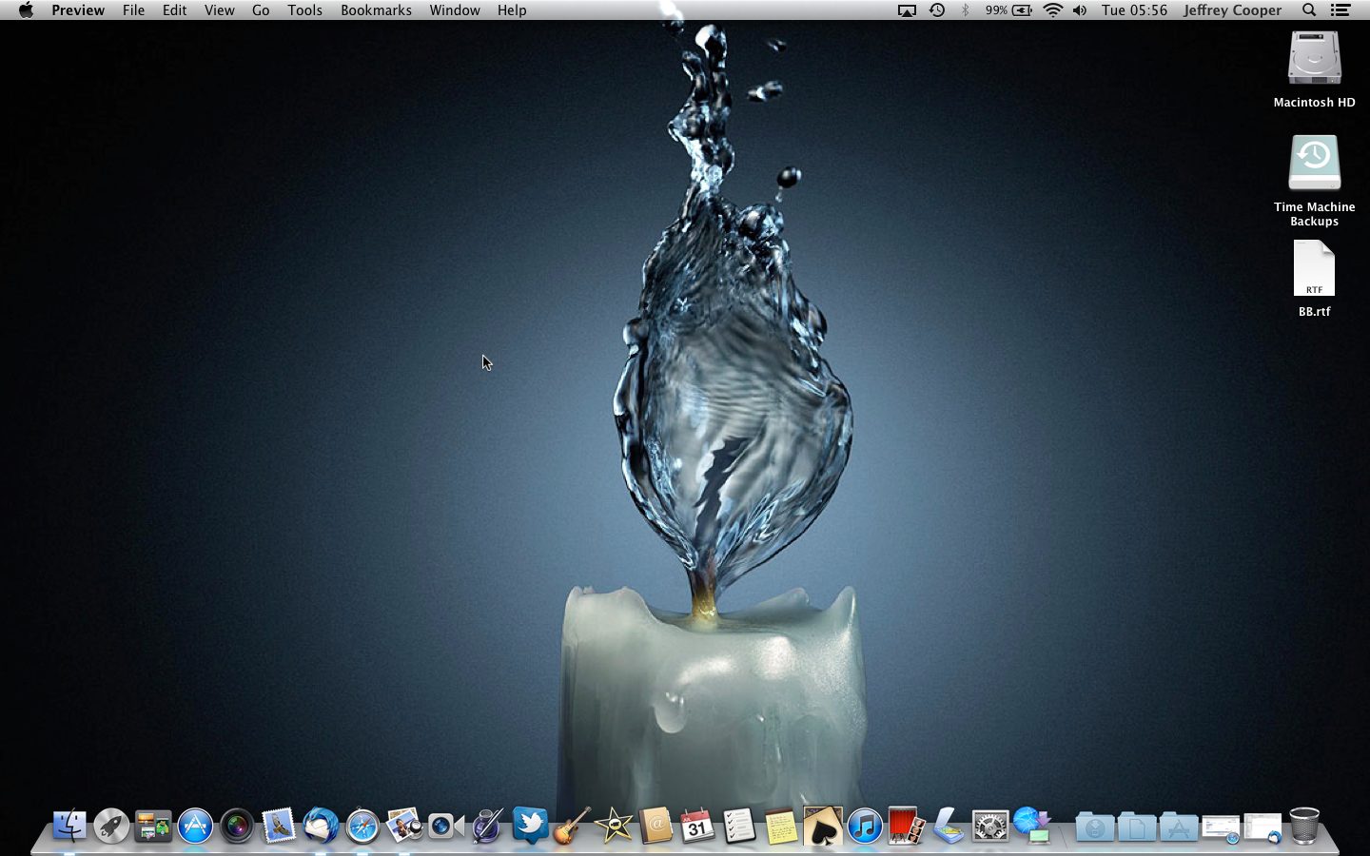The height and width of the screenshot is (856, 1370).
Task: Launch Aperture camera lens icon in Dock
Action: pos(237,826)
